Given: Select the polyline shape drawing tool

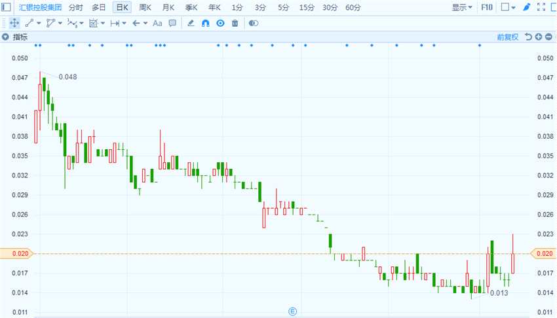Looking at the screenshot, I should 51,24.
